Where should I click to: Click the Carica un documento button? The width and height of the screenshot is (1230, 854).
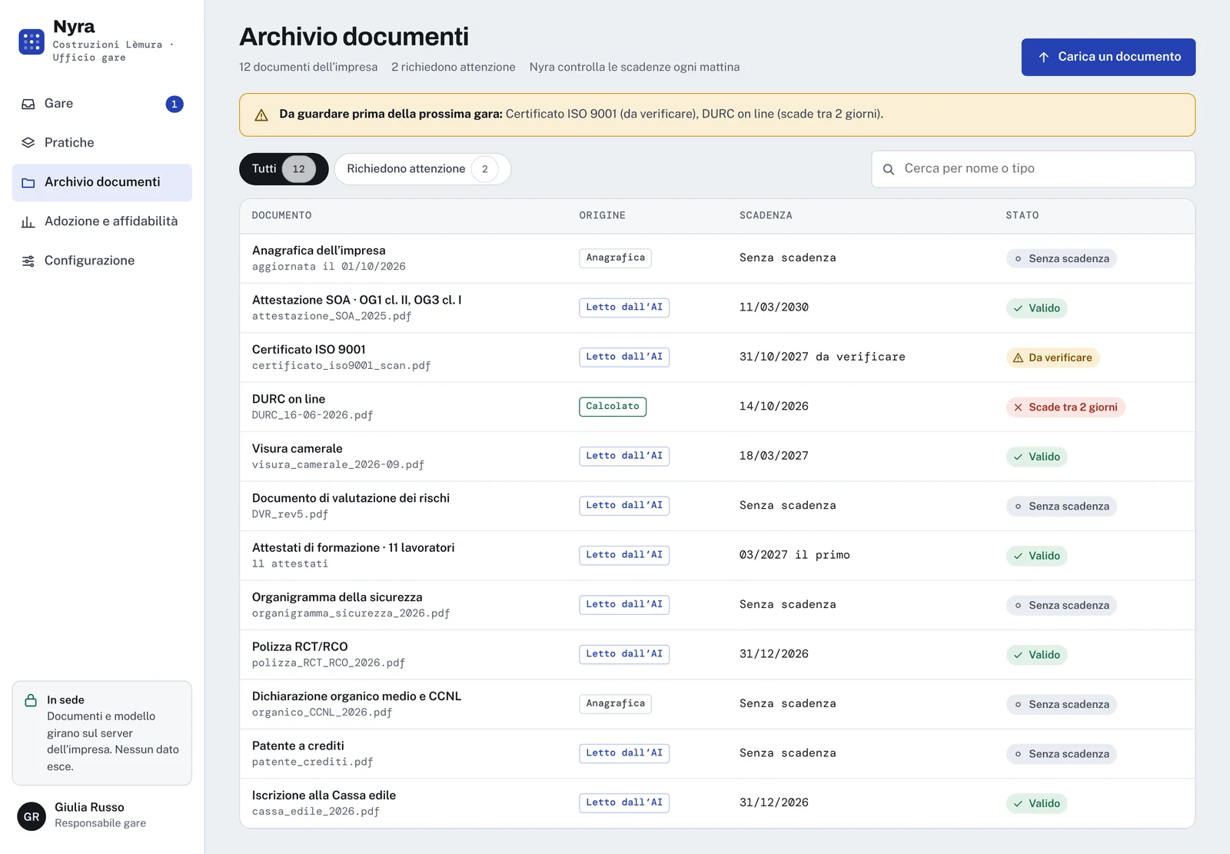tap(1108, 57)
